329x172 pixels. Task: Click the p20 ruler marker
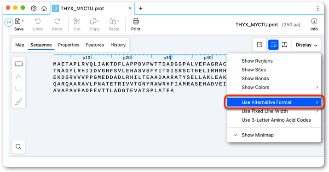coord(127,58)
